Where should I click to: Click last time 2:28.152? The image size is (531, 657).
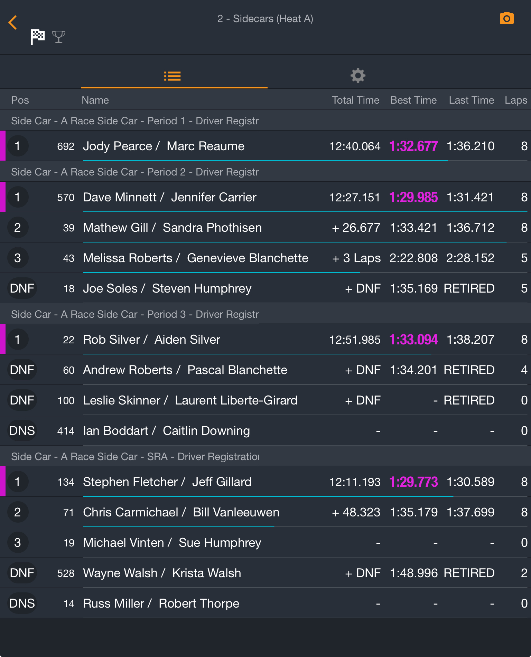click(470, 258)
